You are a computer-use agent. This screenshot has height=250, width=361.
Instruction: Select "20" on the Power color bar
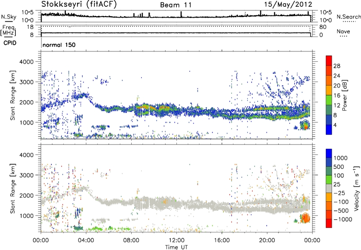(x=337, y=86)
